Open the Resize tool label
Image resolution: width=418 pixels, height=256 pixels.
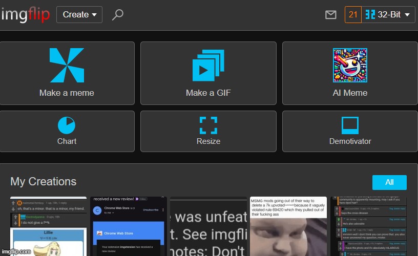tap(208, 141)
